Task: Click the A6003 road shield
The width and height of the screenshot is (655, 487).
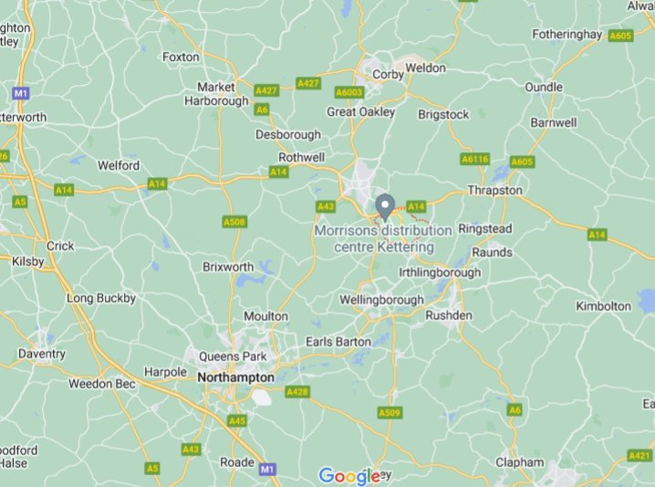Action: (x=349, y=92)
